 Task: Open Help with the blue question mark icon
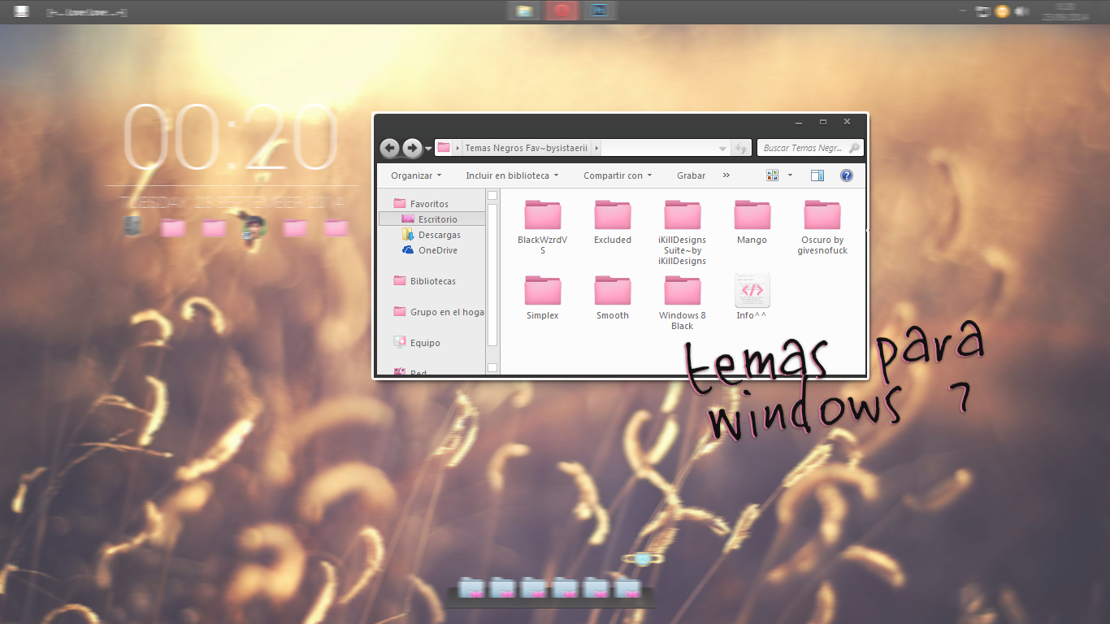coord(846,175)
